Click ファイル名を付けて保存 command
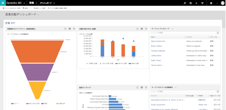Screen dimensions: 226x110 [12, 8]
